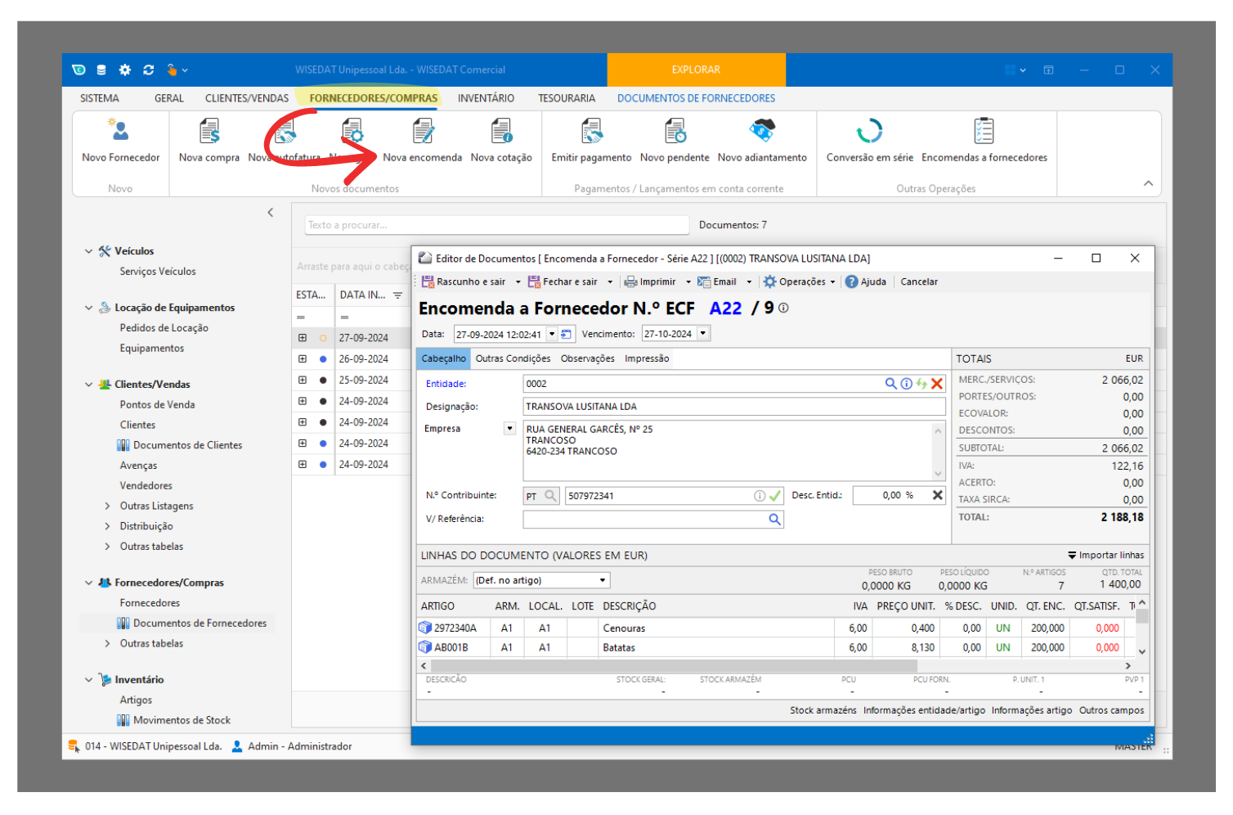Click the Texto a procurar search field
The image size is (1233, 815).
point(496,225)
